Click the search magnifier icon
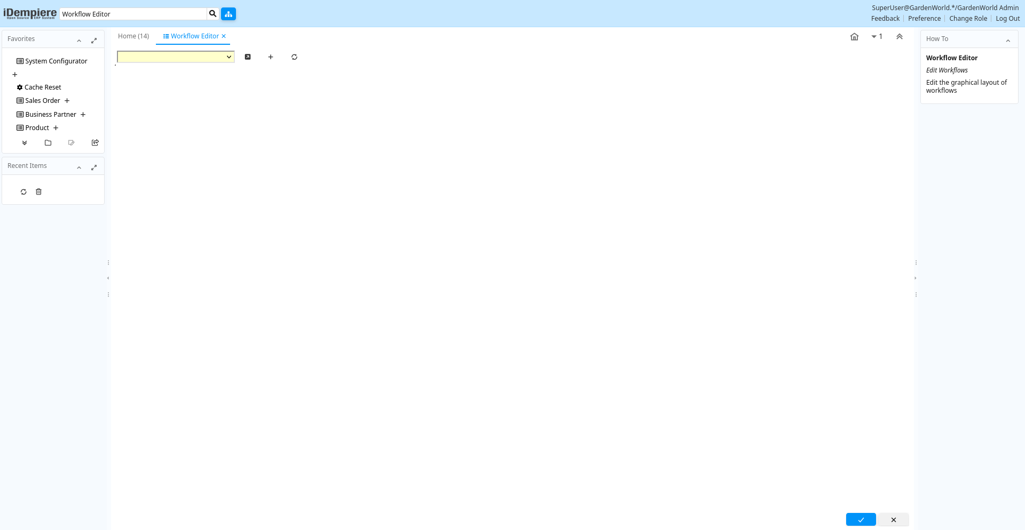Screen dimensions: 1025x530 tap(213, 14)
